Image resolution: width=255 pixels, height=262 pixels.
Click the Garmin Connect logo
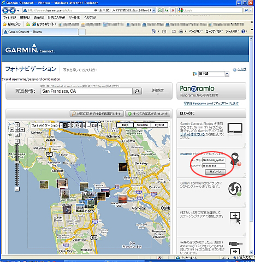click(x=30, y=49)
